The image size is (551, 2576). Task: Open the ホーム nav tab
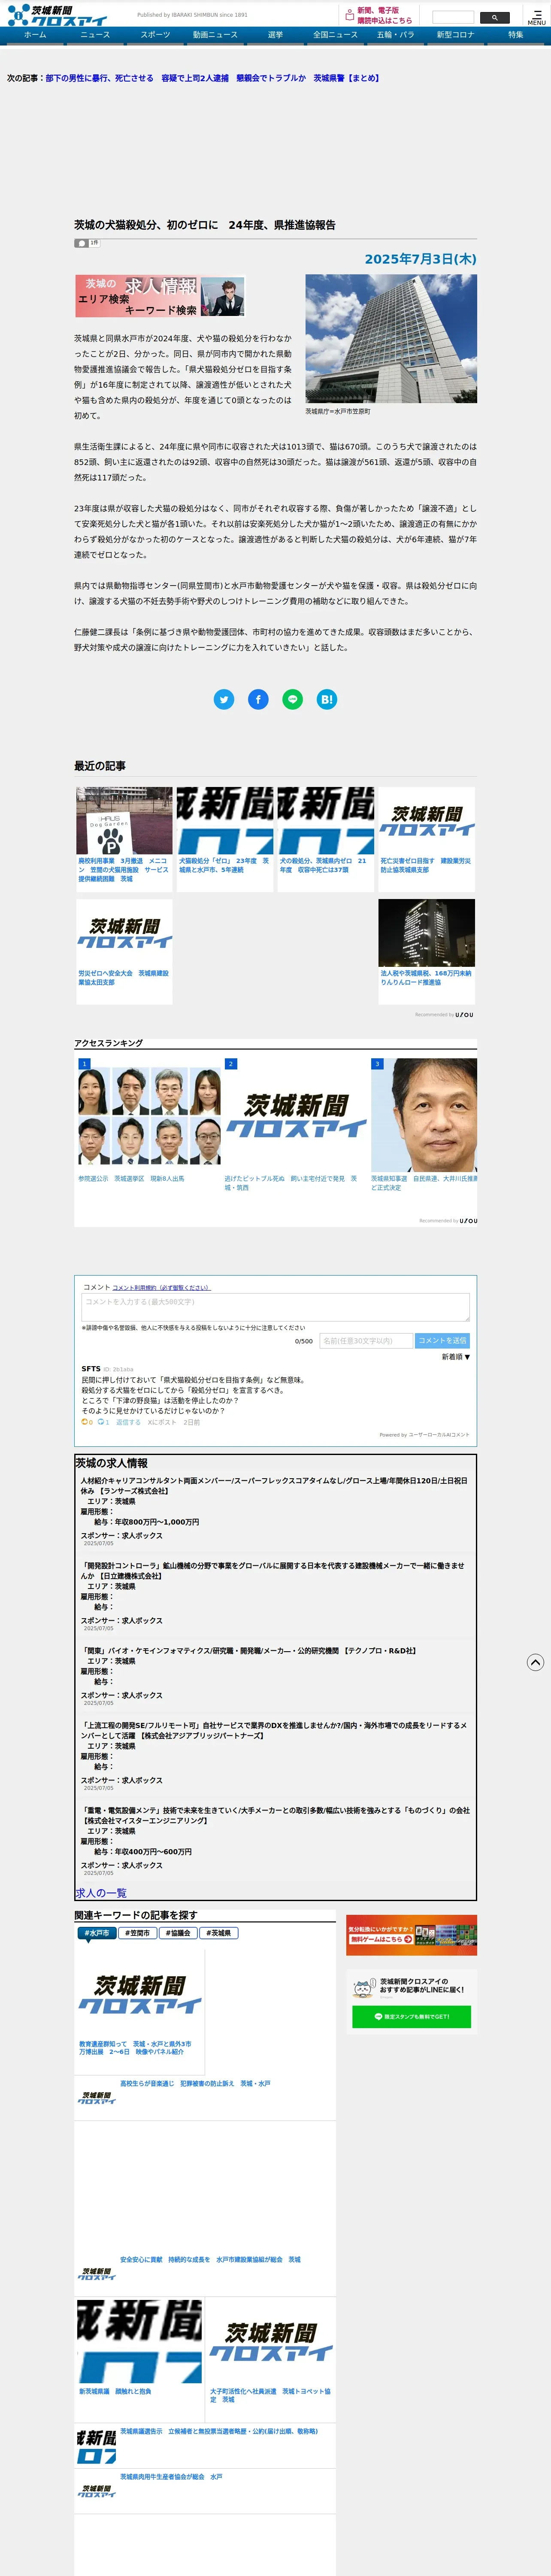[x=35, y=35]
